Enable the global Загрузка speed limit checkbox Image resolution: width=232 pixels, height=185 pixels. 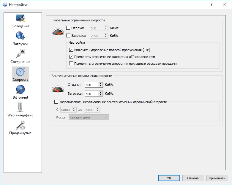pos(68,36)
